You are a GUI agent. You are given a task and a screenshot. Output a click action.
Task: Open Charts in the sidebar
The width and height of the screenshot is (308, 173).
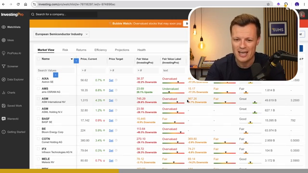pos(8,93)
